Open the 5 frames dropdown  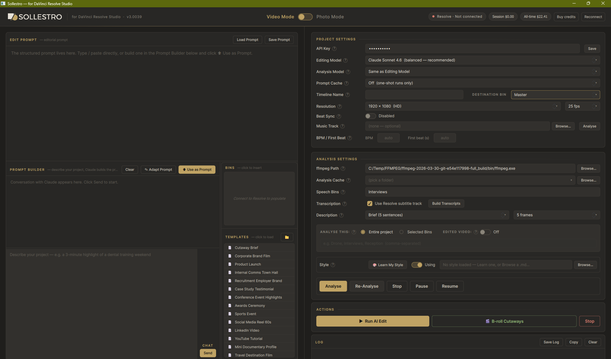[557, 215]
